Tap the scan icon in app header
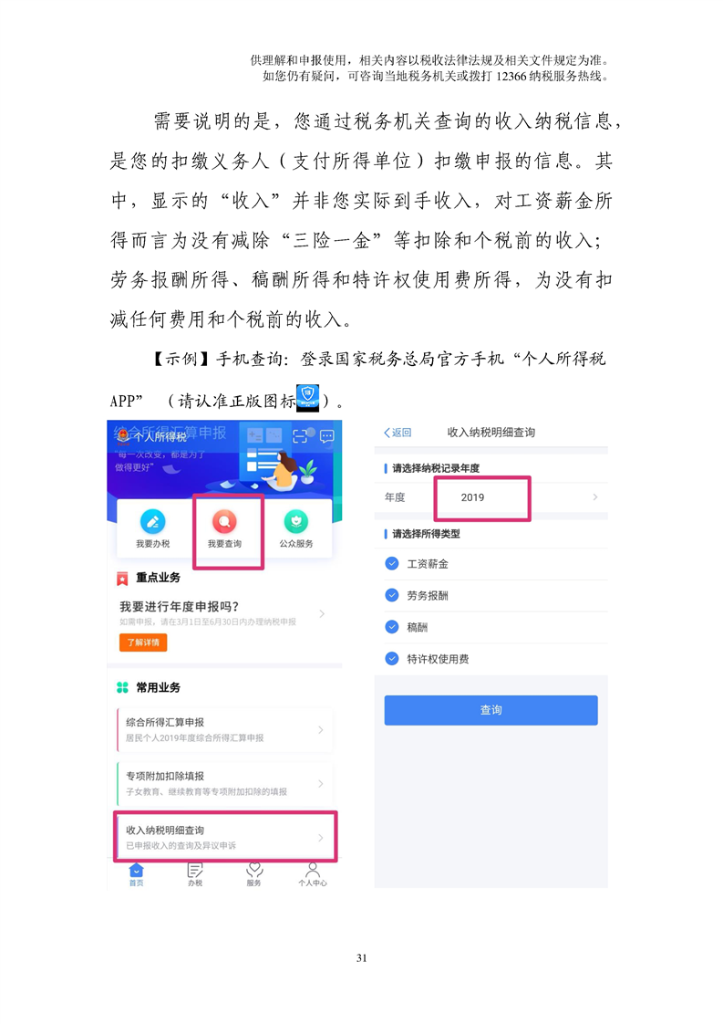723x1024 pixels. (x=300, y=436)
